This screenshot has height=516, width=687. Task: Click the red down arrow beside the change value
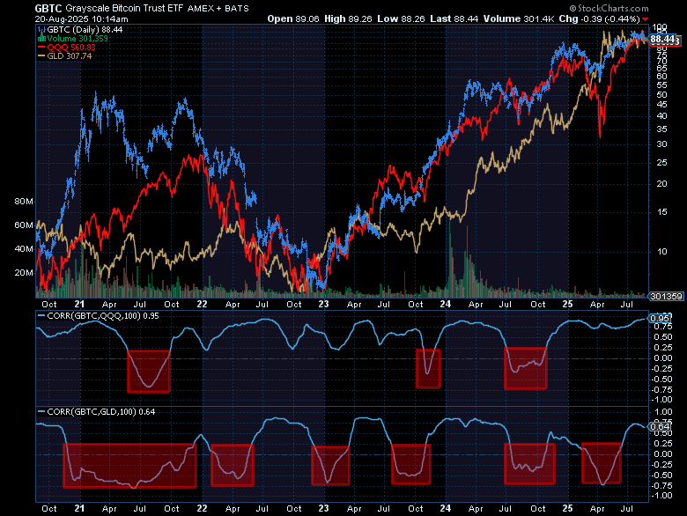tap(645, 19)
